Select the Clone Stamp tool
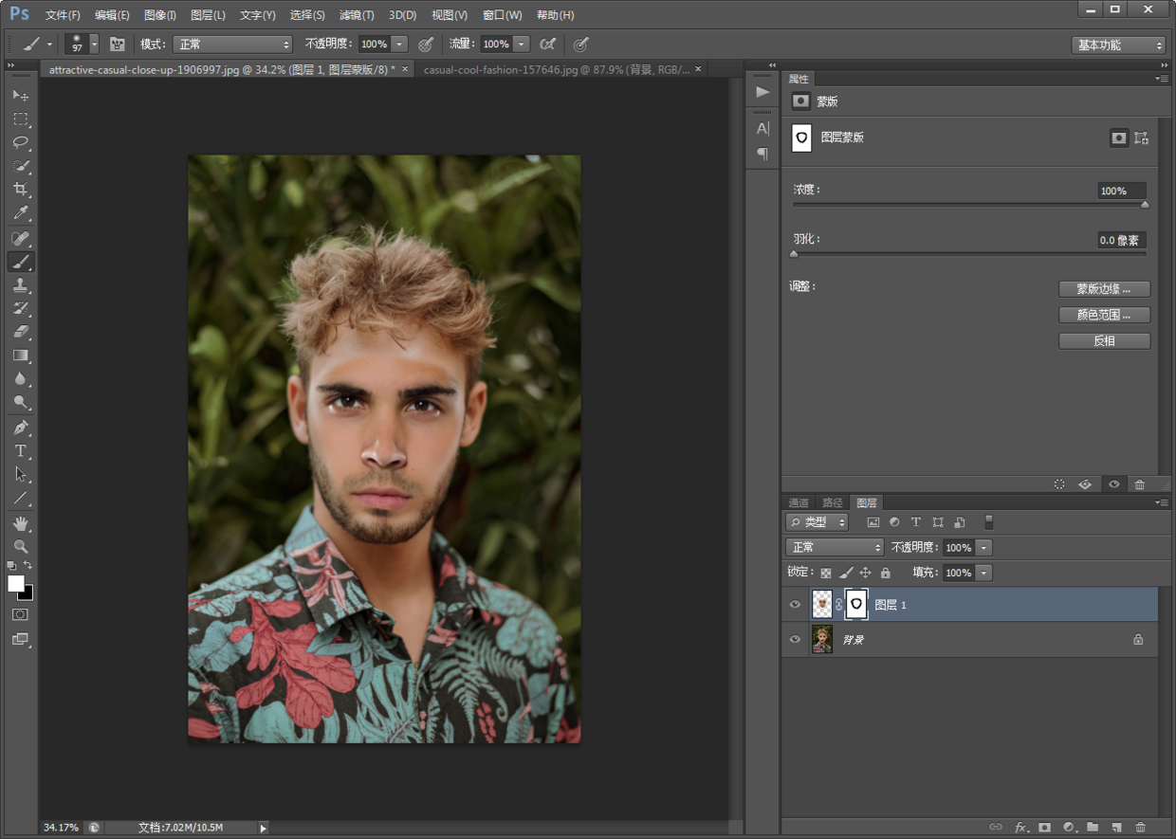The width and height of the screenshot is (1176, 839). (x=20, y=285)
